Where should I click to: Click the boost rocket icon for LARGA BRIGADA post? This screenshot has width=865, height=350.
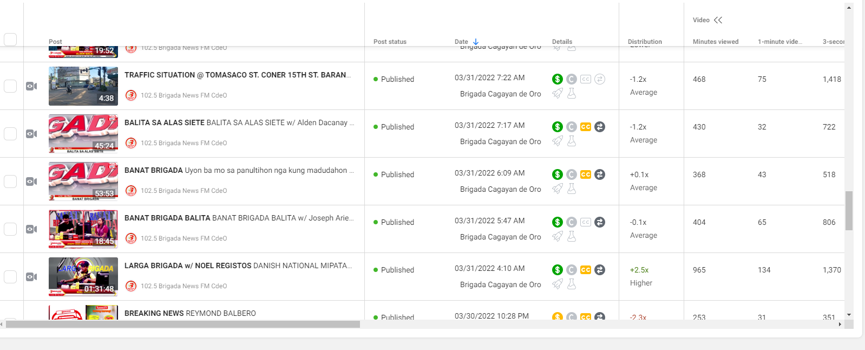[557, 284]
